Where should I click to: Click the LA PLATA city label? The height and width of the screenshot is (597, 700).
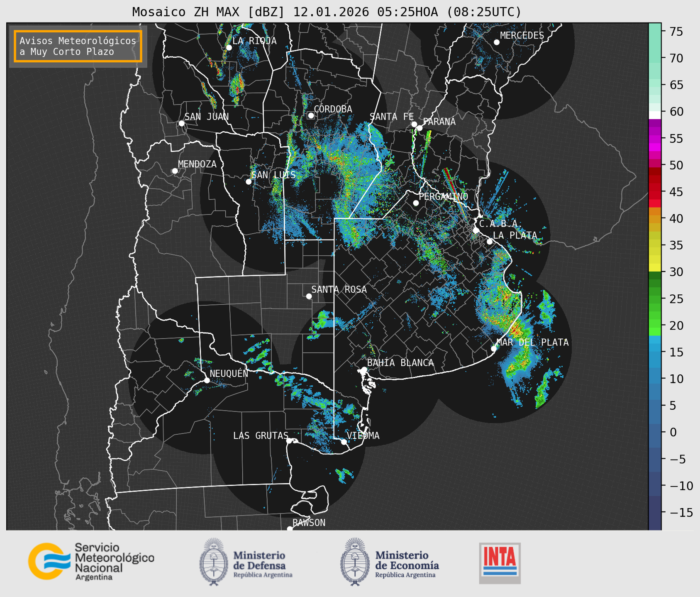pyautogui.click(x=515, y=235)
